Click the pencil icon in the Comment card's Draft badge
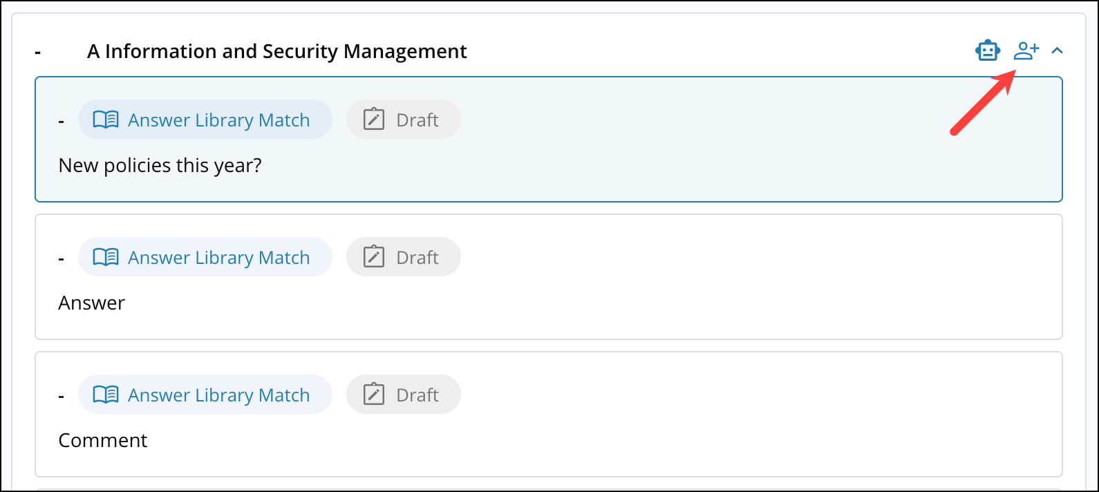Viewport: 1099px width, 492px height. tap(373, 394)
